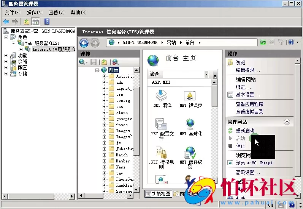303x209 pixels.
Task: Expand the Images folder tree node
Action: [105, 131]
